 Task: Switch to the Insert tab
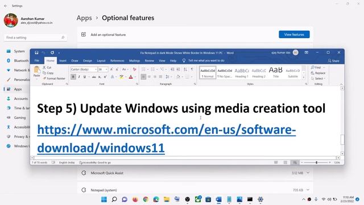pos(63,61)
